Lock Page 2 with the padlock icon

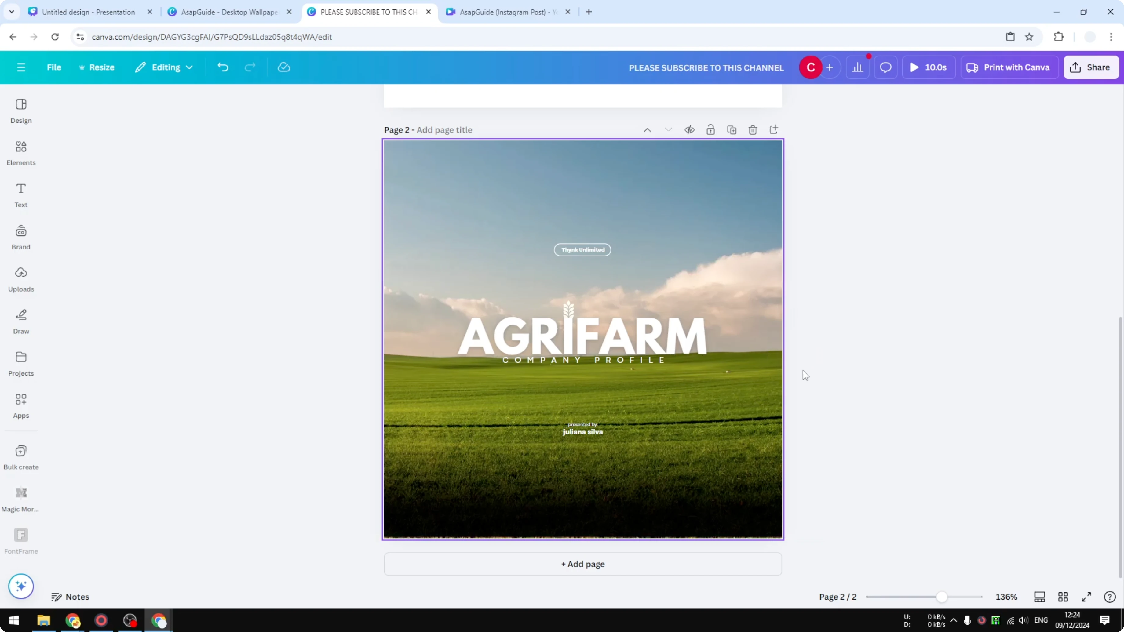(x=710, y=129)
